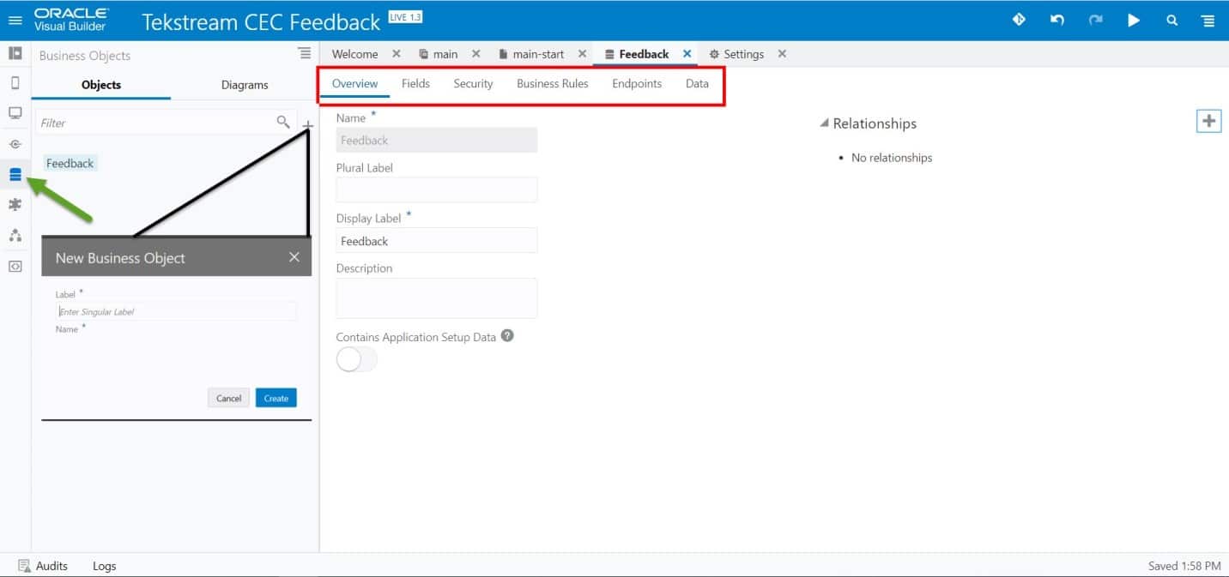Viewport: 1229px width, 577px height.
Task: Open Web Applications in the sidebar
Action: click(15, 113)
